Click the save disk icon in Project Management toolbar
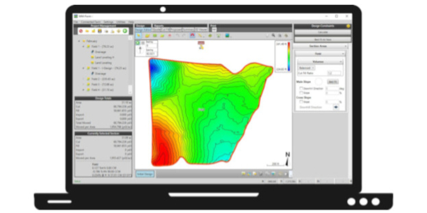The height and width of the screenshot is (213, 427). pyautogui.click(x=100, y=31)
